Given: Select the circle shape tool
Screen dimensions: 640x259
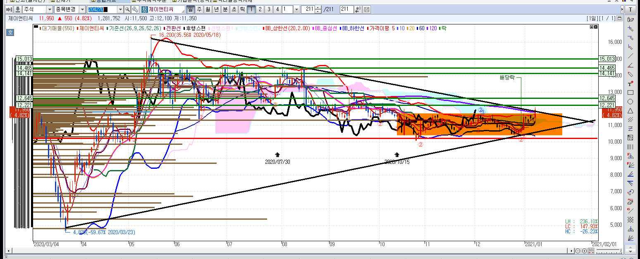Looking at the screenshot, I should [x=630, y=101].
